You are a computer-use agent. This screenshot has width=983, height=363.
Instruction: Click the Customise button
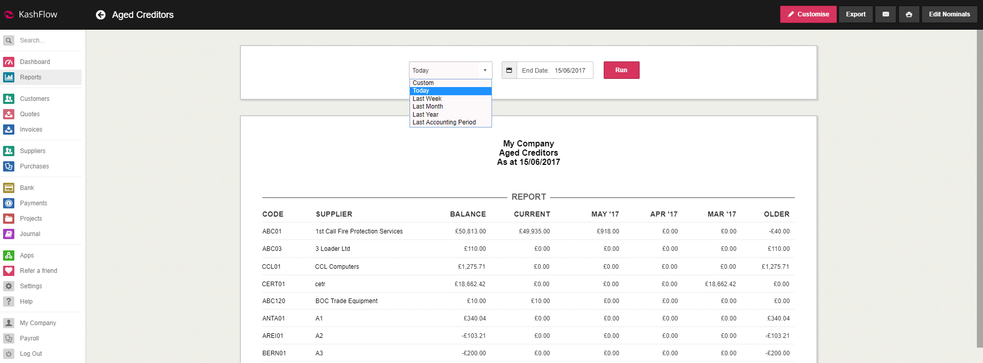coord(808,14)
